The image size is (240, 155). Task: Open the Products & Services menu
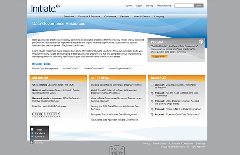(89, 17)
